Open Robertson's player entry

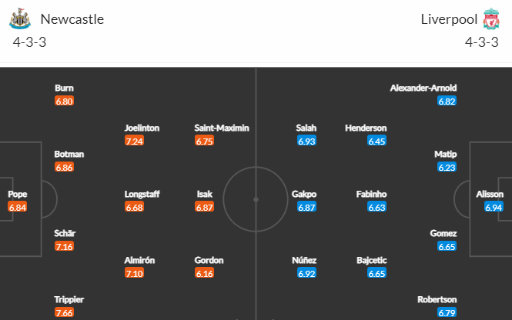(437, 299)
